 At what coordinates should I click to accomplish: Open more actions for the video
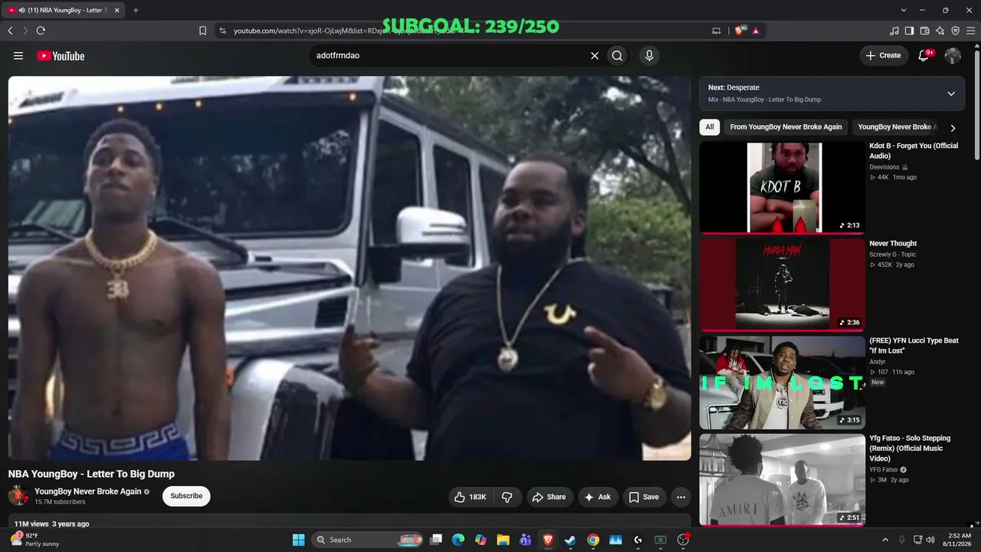(681, 497)
